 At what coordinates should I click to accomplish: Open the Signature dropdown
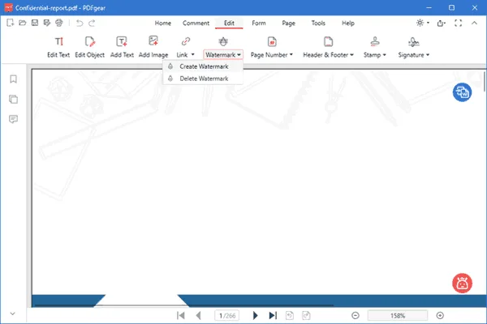pyautogui.click(x=414, y=46)
